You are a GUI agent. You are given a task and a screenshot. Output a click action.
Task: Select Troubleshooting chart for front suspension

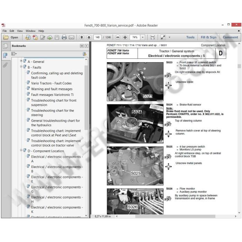(x=54, y=102)
